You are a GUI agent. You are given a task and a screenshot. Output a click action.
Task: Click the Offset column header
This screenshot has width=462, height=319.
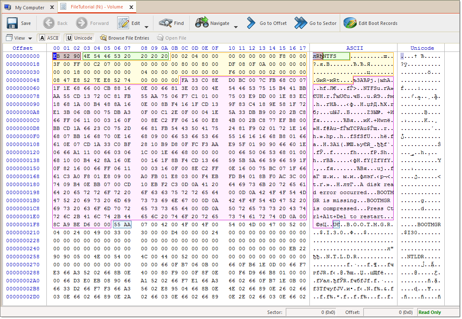(22, 48)
